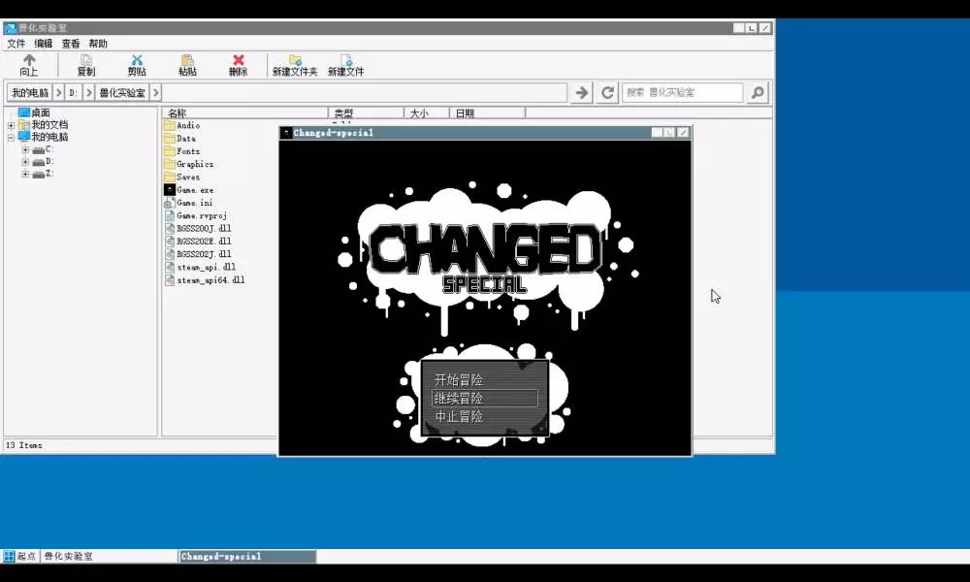The height and width of the screenshot is (582, 970).
Task: Sort by 大小 column header
Action: (x=427, y=113)
